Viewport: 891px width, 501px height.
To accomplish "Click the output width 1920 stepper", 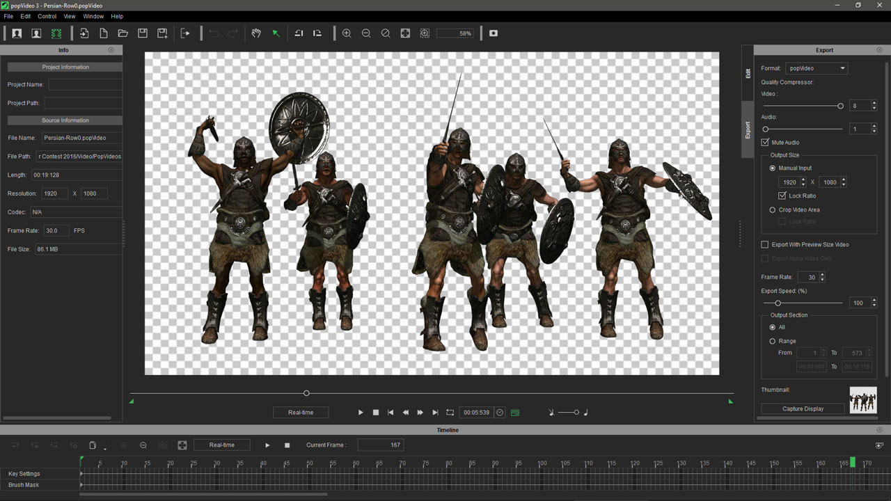I will tap(803, 182).
